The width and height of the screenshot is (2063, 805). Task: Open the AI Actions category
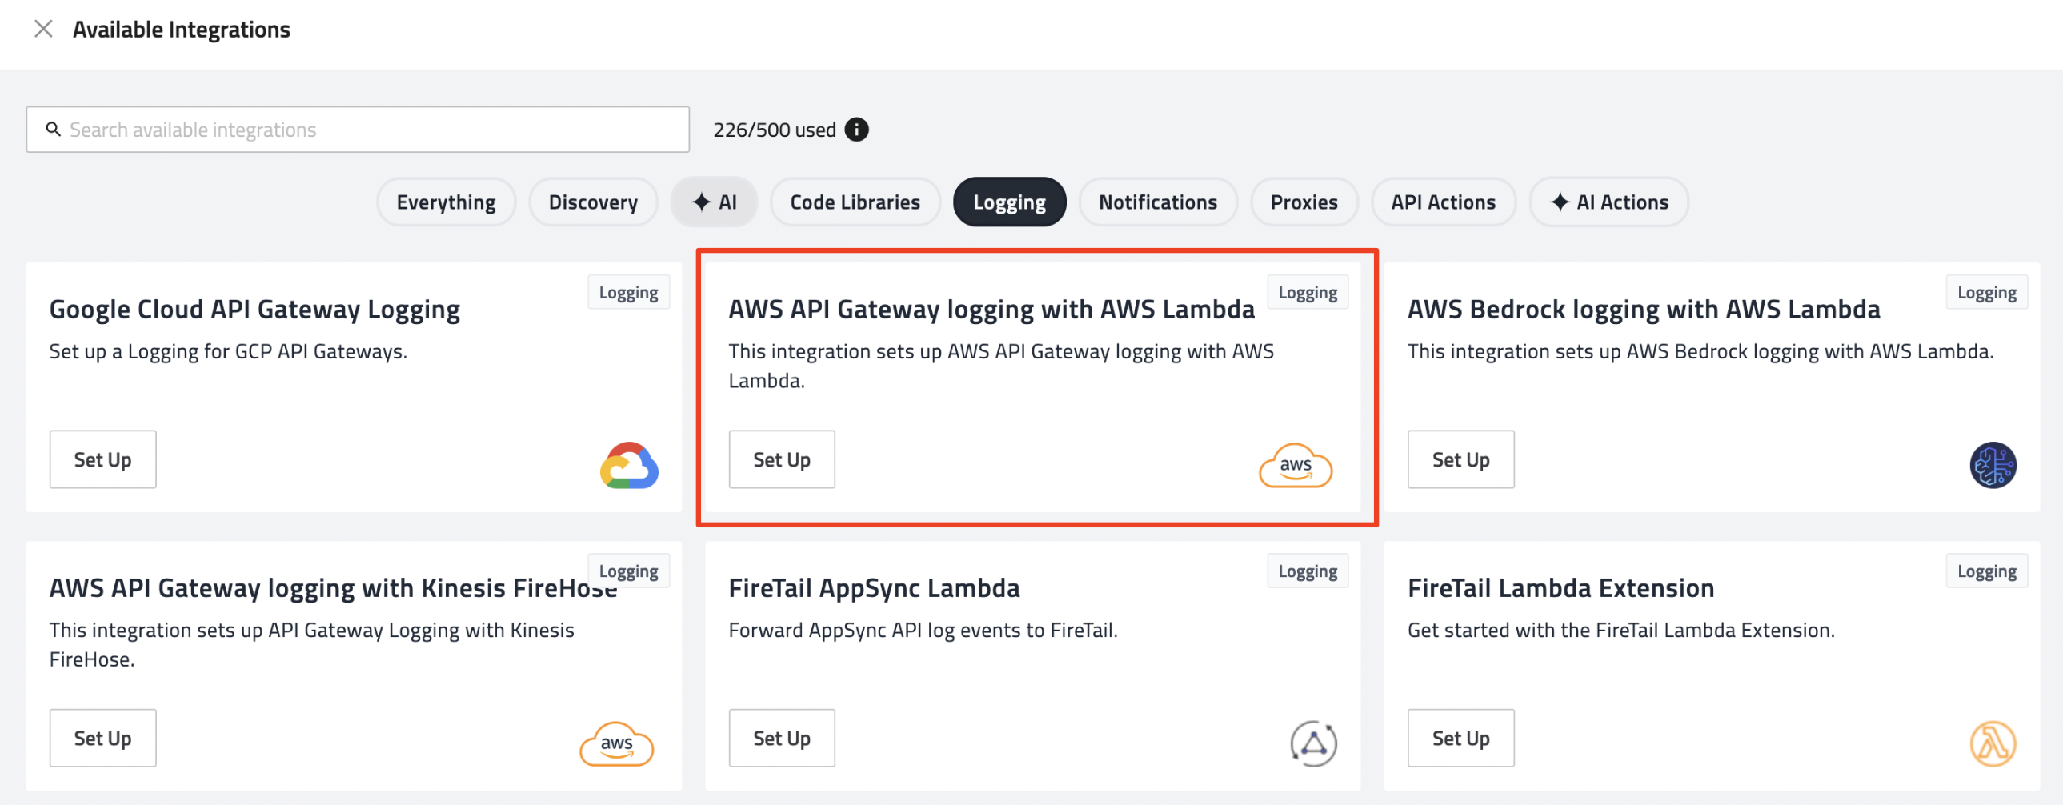[x=1608, y=202]
